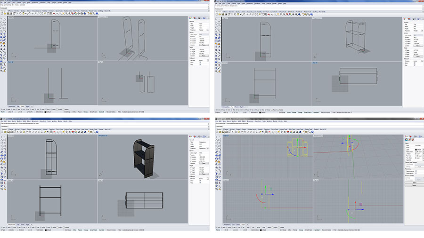The image size is (424, 238).
Task: Toggle Grid Snap in two-panels window status bar
Action: pyautogui.click(x=67, y=112)
